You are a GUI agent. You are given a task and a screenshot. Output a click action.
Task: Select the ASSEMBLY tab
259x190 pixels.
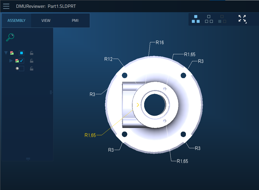click(16, 21)
